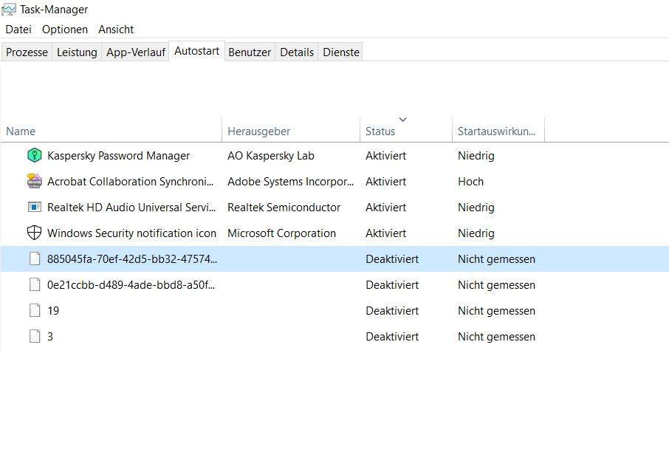Click the Kaspersky Password Manager icon
Image resolution: width=669 pixels, height=452 pixels.
click(x=34, y=155)
